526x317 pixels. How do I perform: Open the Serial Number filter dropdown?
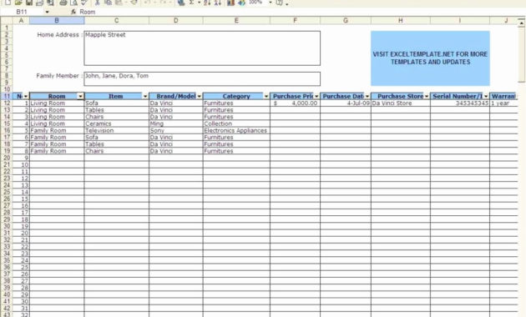point(486,96)
